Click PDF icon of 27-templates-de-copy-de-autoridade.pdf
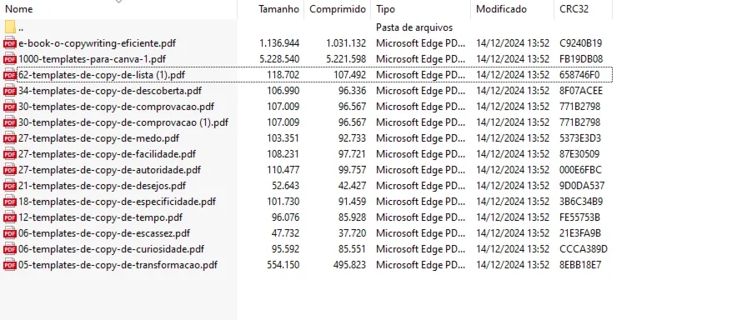 [10, 169]
